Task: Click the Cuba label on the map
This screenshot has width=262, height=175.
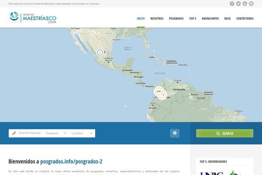Action: (x=152, y=57)
